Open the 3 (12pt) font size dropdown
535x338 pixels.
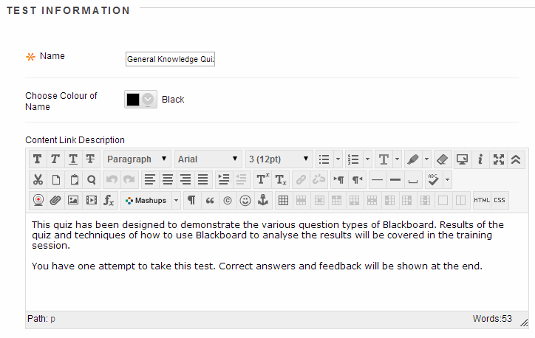(279, 159)
